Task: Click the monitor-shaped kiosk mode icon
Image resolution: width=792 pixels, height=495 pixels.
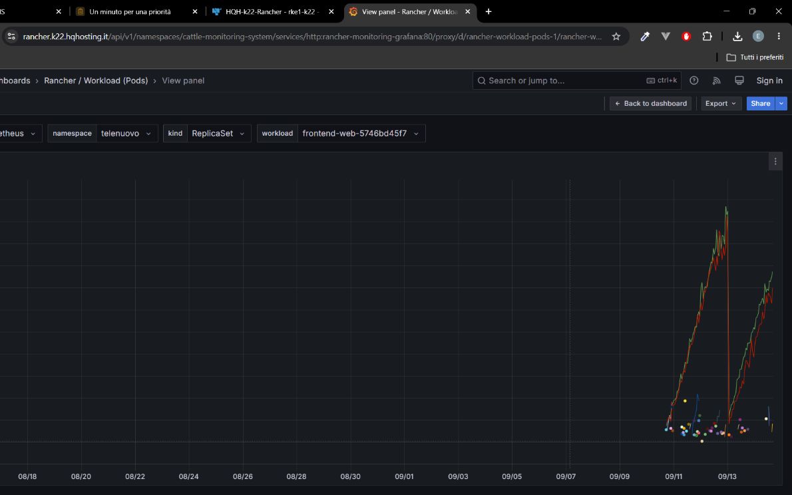Action: pos(739,81)
